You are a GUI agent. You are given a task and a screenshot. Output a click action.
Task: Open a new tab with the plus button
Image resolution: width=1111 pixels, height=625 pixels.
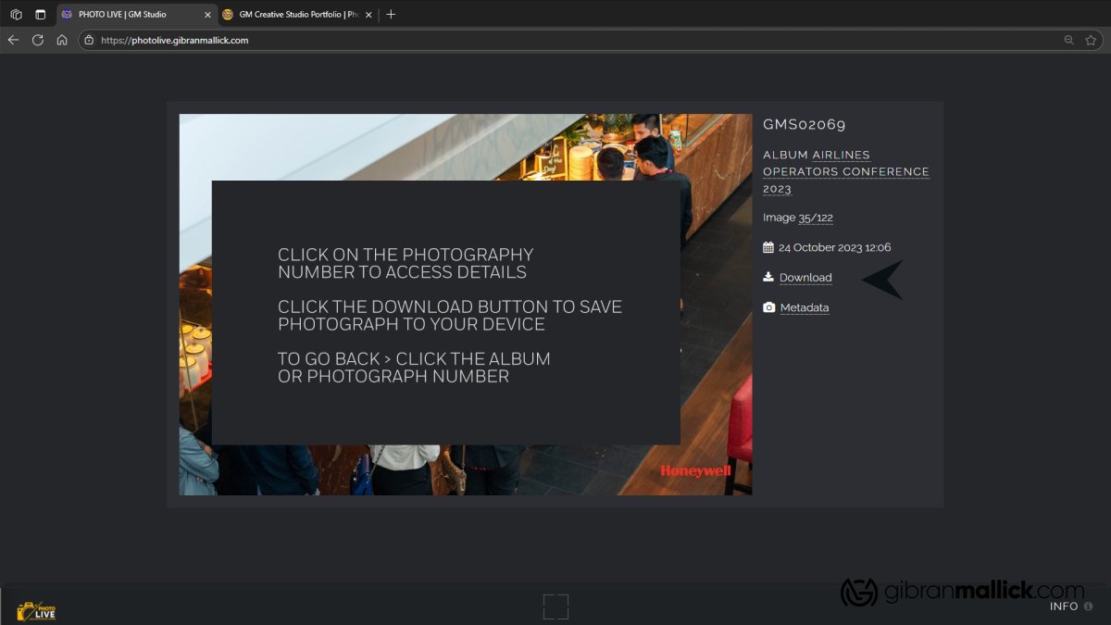391,15
